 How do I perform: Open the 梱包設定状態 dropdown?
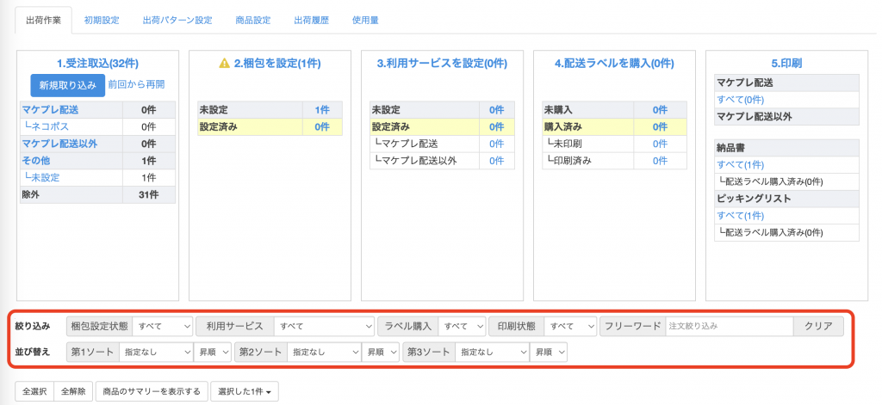coord(163,327)
